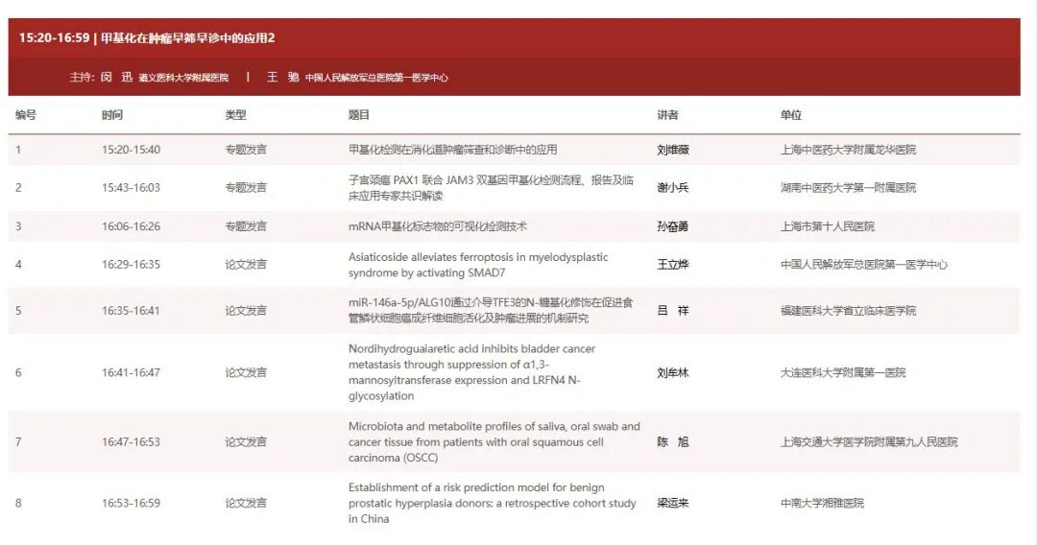1037x545 pixels.
Task: Click the 题目 column header
Action: coord(359,115)
